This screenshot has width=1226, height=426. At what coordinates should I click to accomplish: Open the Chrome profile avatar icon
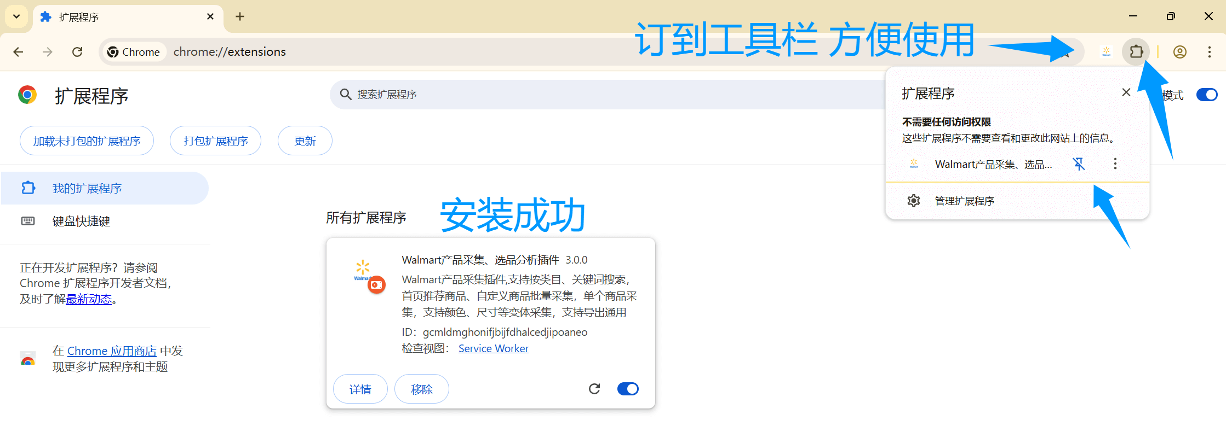[x=1180, y=52]
